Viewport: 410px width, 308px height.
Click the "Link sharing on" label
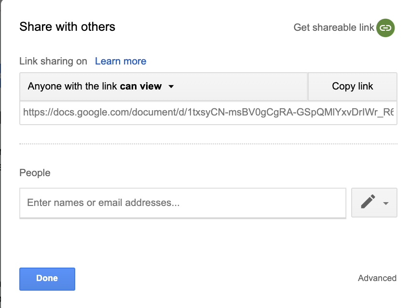[x=53, y=61]
